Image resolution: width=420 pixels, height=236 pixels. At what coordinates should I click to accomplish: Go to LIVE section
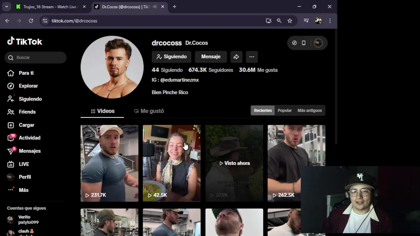point(18,164)
